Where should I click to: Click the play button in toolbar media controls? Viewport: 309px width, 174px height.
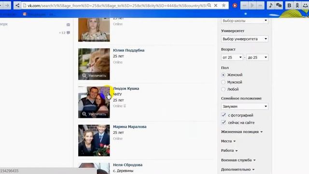(x=252, y=5)
